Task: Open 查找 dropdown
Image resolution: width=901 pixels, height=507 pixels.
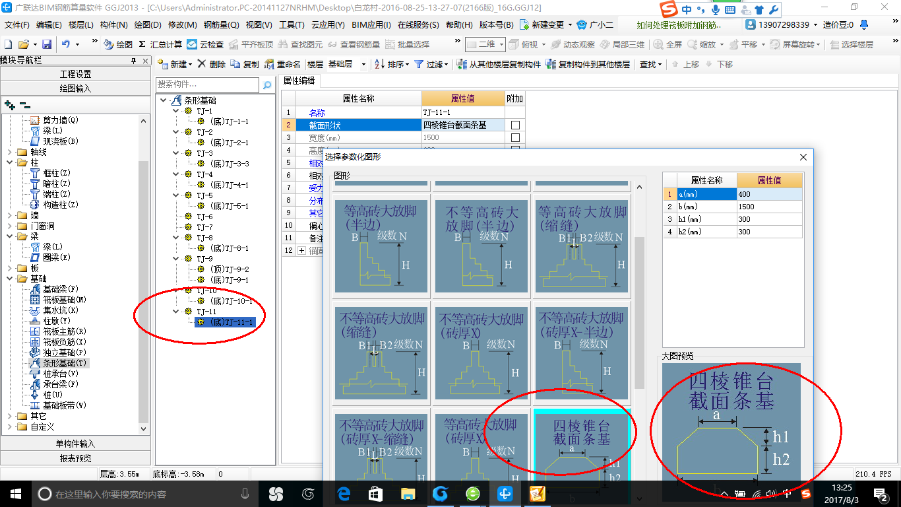Action: tap(650, 64)
